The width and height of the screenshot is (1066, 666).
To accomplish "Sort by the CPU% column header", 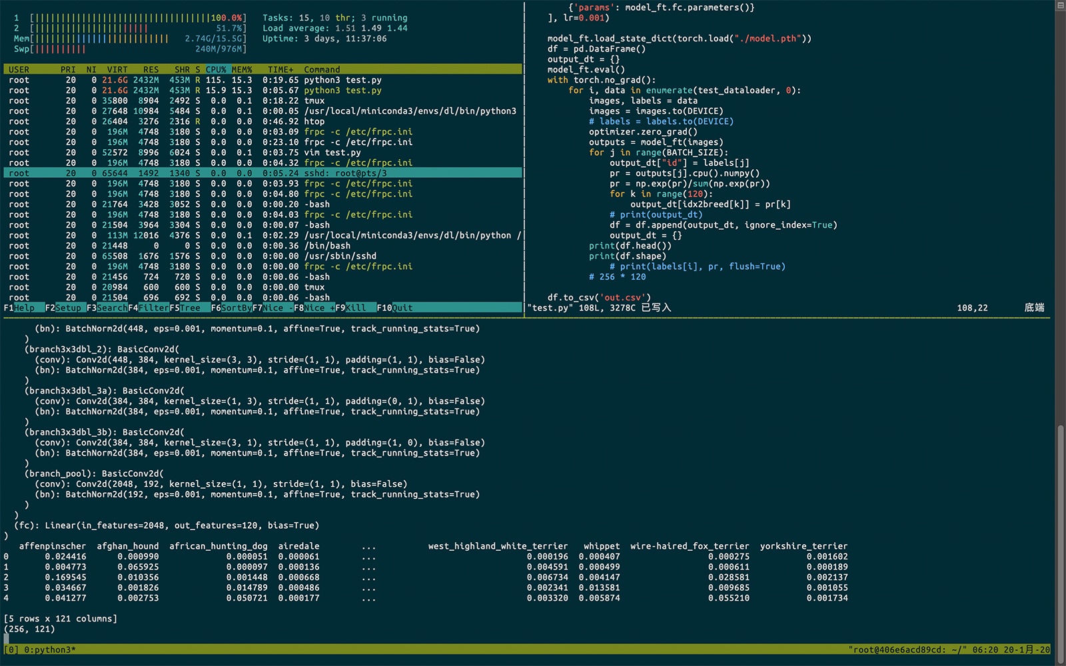I will (x=216, y=69).
